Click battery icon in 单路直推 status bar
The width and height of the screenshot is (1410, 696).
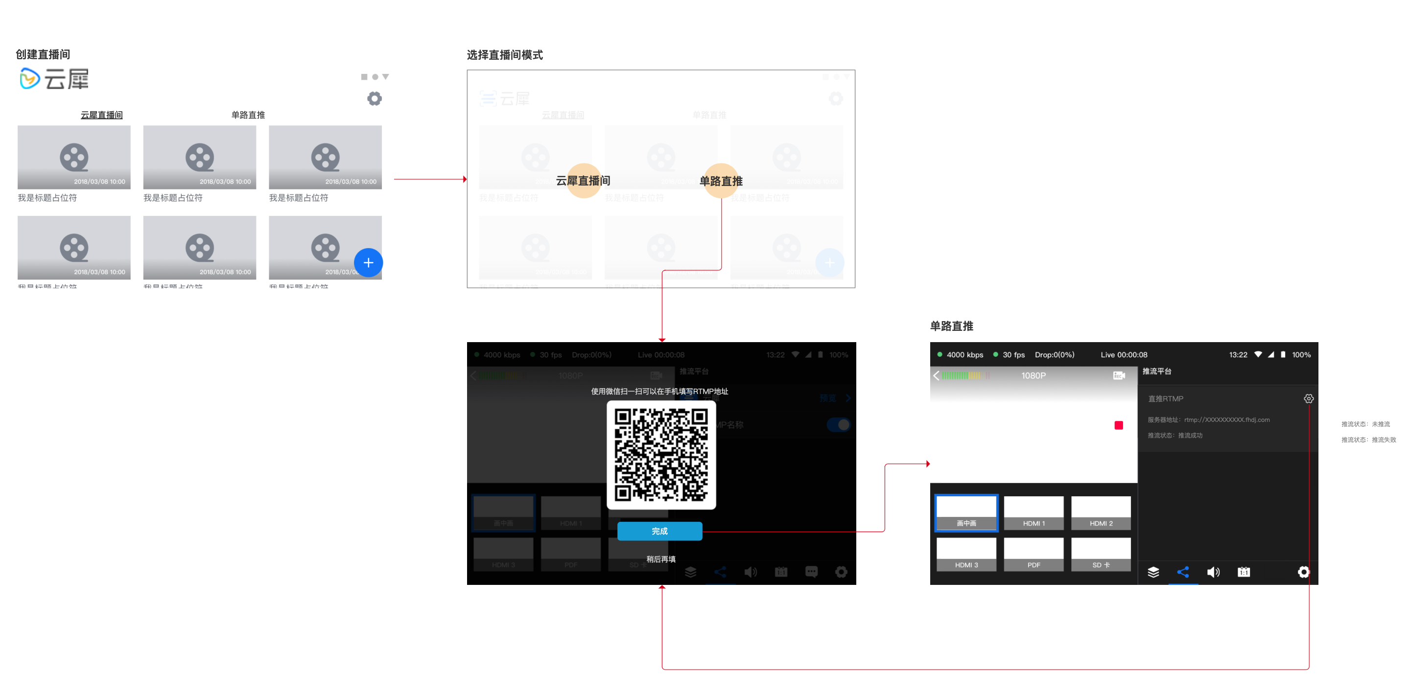point(1283,354)
